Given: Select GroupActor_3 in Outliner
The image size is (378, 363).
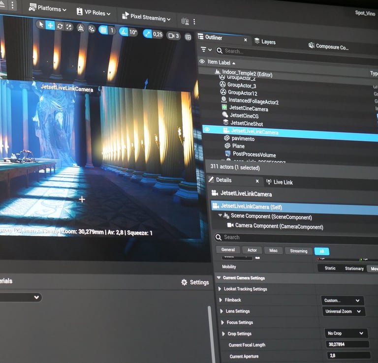Looking at the screenshot, I should [242, 85].
